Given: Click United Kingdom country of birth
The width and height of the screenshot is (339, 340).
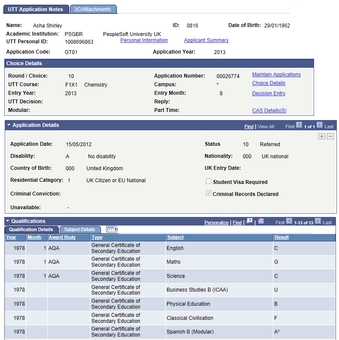Looking at the screenshot, I should tap(105, 168).
